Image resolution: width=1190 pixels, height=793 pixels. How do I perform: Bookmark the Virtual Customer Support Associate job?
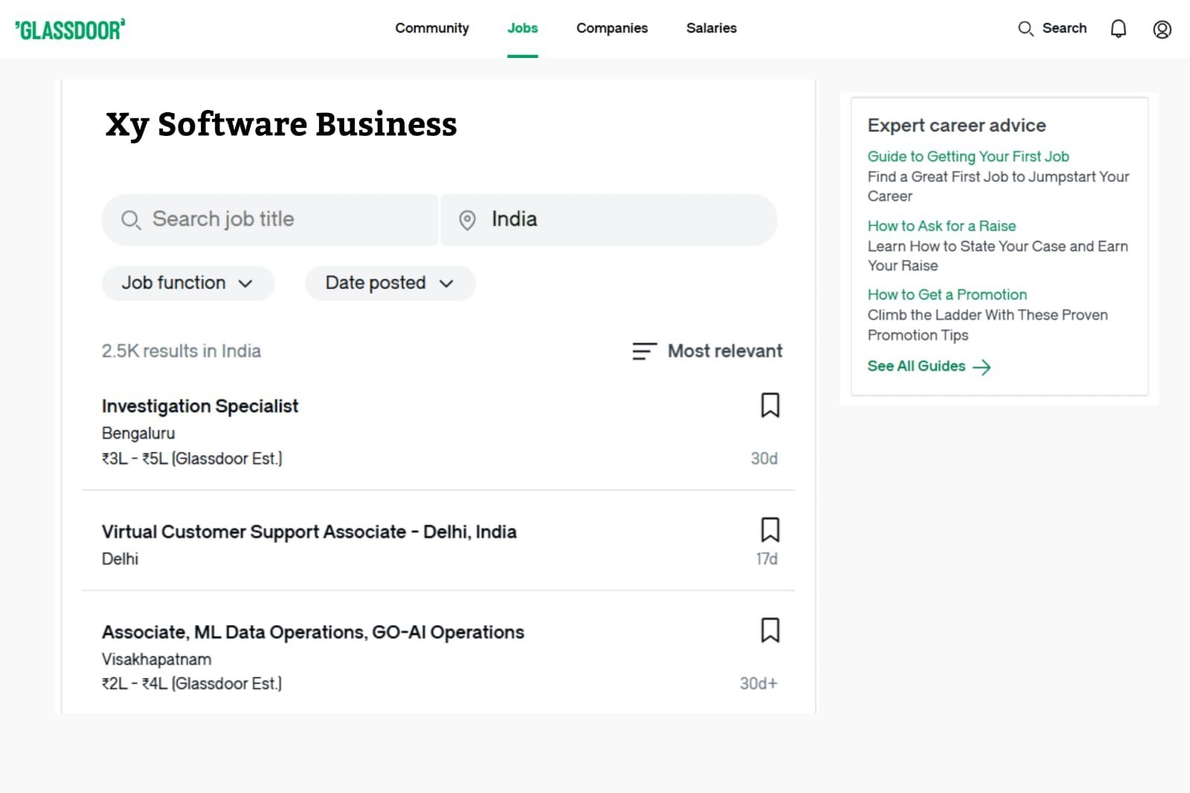[x=770, y=530]
